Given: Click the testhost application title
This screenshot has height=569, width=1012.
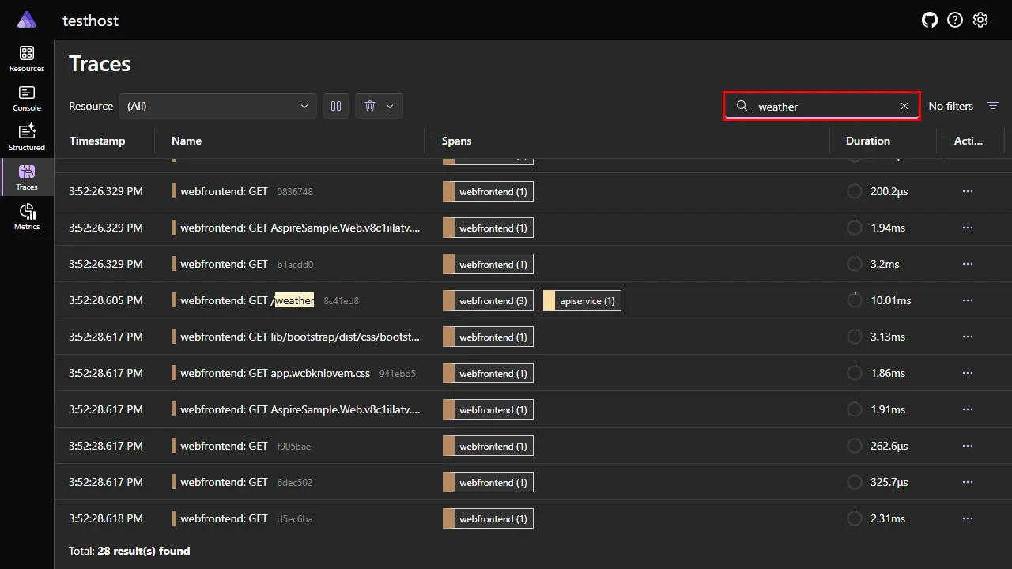Looking at the screenshot, I should [x=89, y=21].
